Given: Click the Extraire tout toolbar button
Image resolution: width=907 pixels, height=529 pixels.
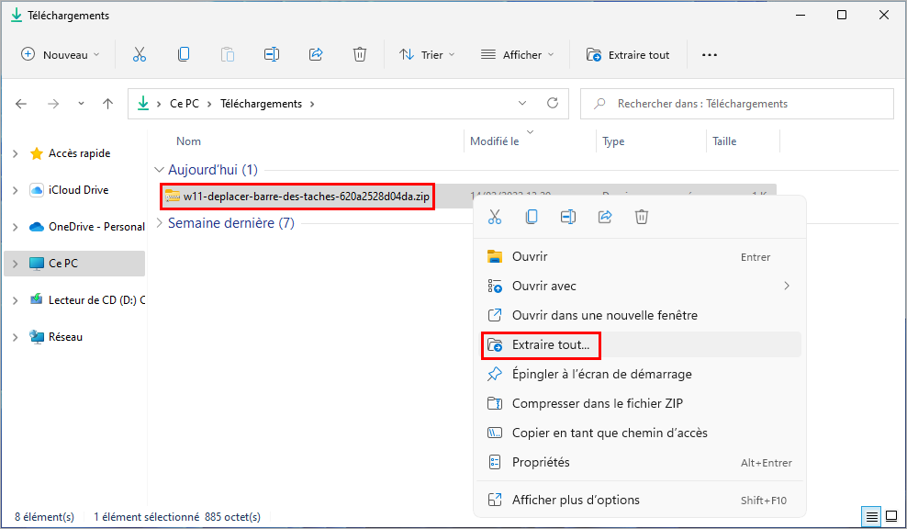Looking at the screenshot, I should 628,54.
